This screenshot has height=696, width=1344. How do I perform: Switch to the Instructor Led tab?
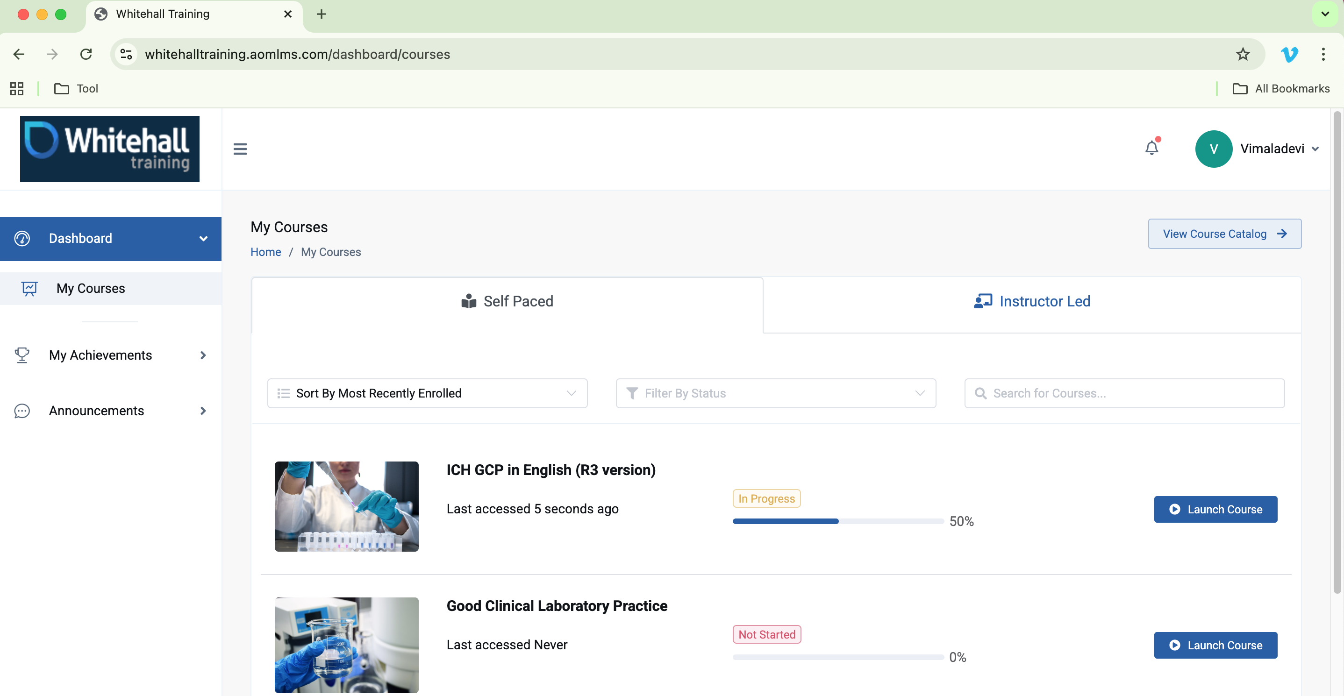coord(1032,301)
